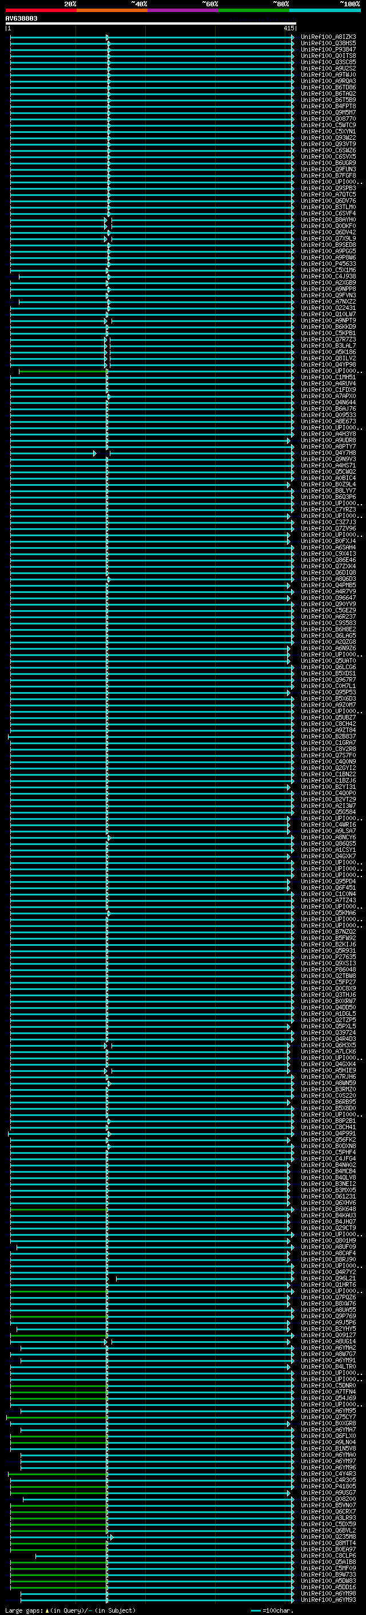Select hit label UniRef100_Q95P53

tap(328, 692)
